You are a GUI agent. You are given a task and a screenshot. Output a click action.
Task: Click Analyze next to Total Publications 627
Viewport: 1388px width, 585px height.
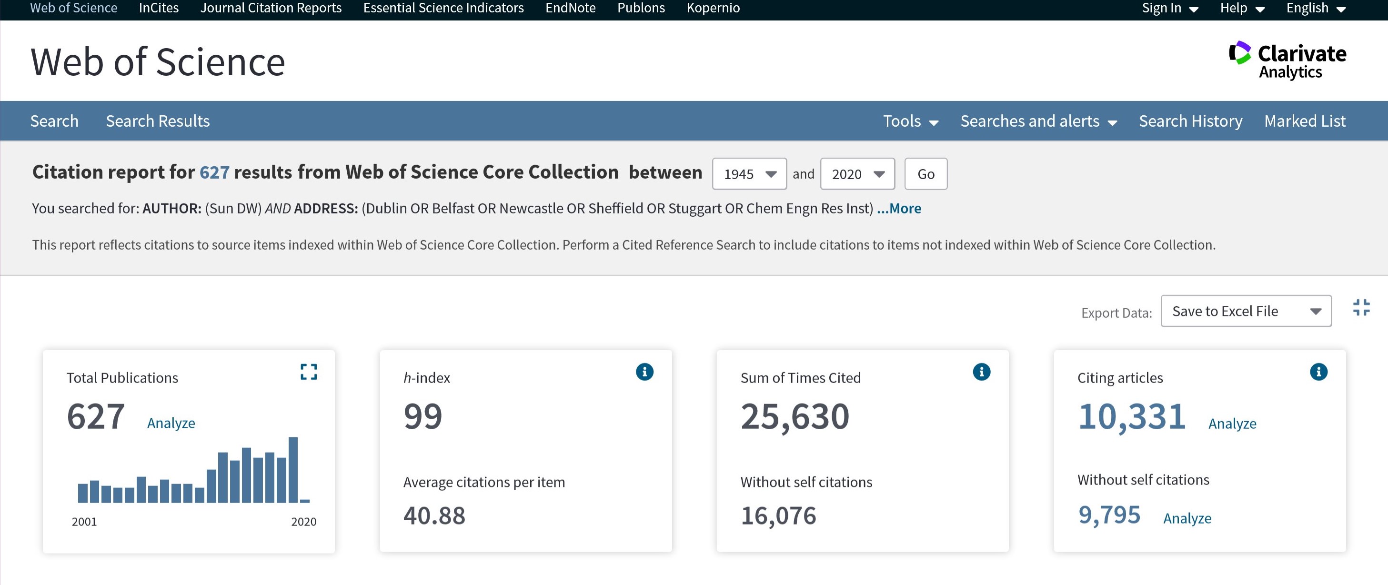tap(171, 424)
